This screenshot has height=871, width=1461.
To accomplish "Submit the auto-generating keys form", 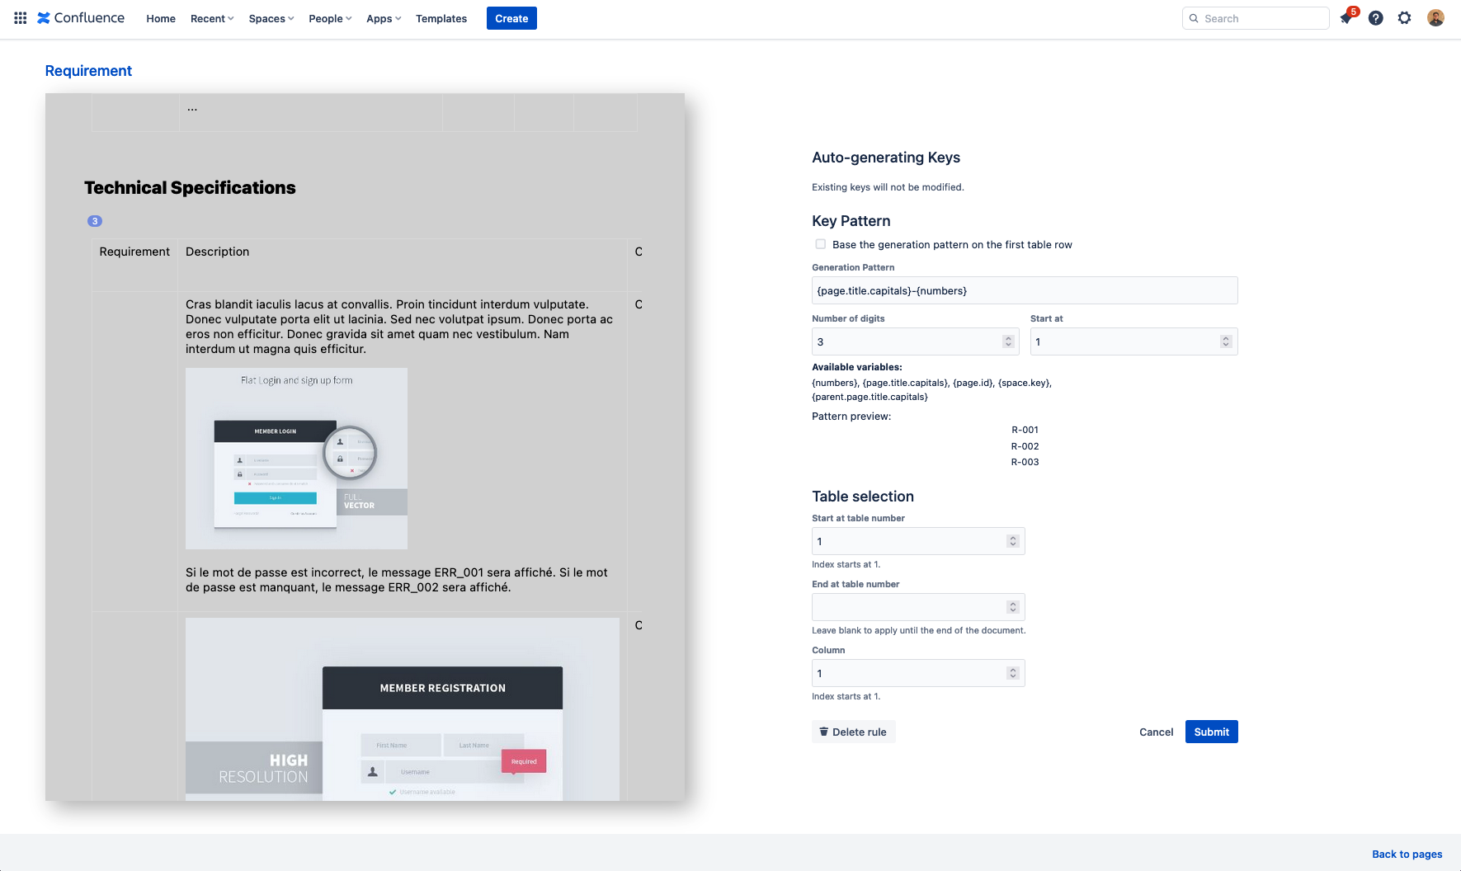I will (1211, 732).
